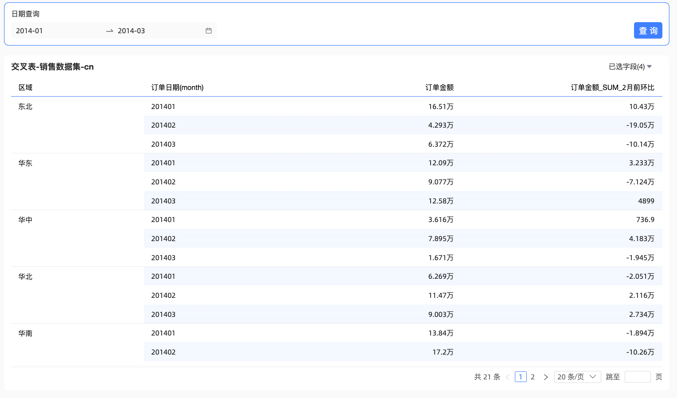Click the 4.183万 comparison value
This screenshot has width=677, height=398.
[x=642, y=238]
